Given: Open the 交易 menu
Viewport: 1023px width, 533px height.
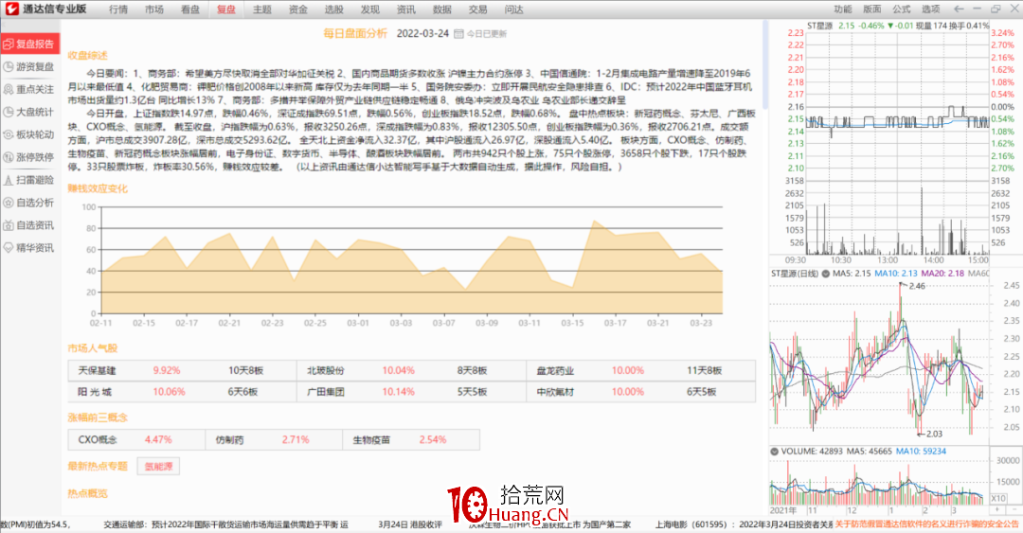Looking at the screenshot, I should coord(477,9).
